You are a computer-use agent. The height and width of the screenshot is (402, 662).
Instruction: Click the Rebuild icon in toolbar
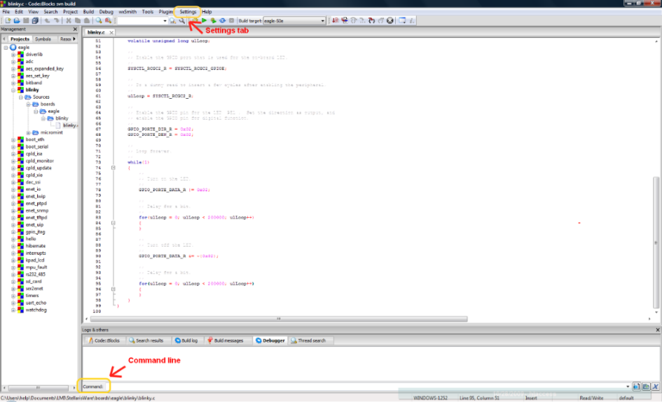[x=222, y=21]
